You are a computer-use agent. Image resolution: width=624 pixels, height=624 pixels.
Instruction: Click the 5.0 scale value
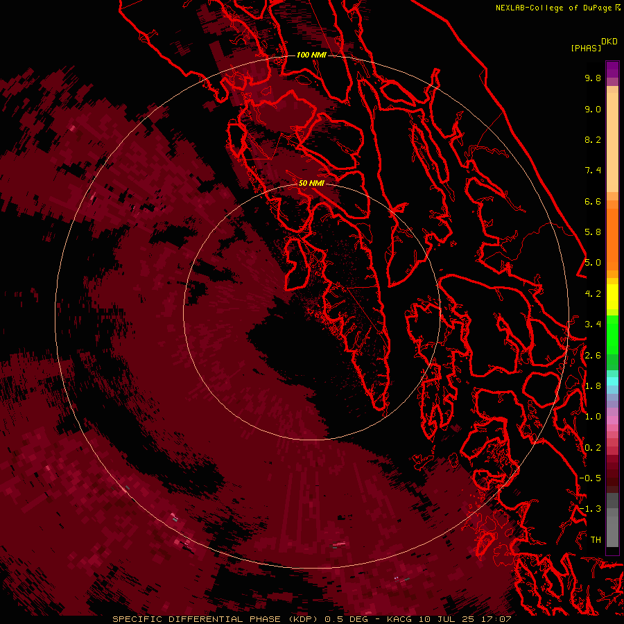point(593,263)
